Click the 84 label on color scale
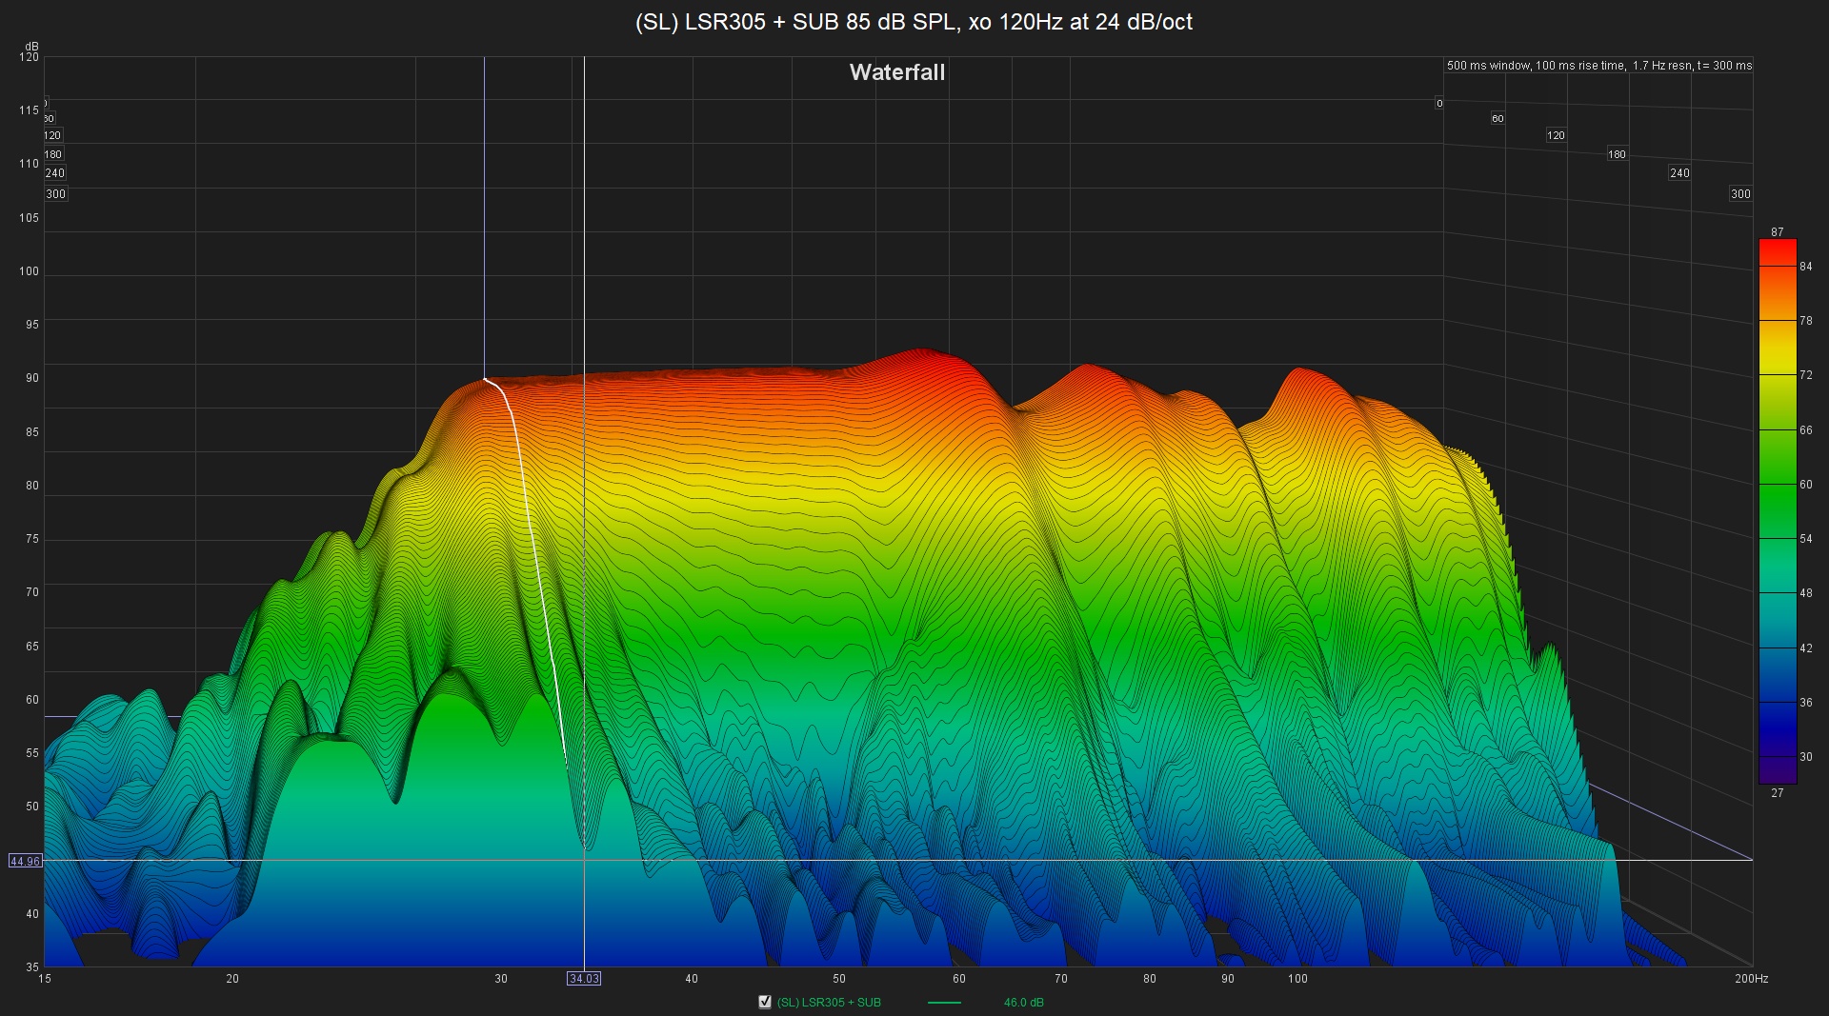1829x1016 pixels. click(x=1806, y=267)
